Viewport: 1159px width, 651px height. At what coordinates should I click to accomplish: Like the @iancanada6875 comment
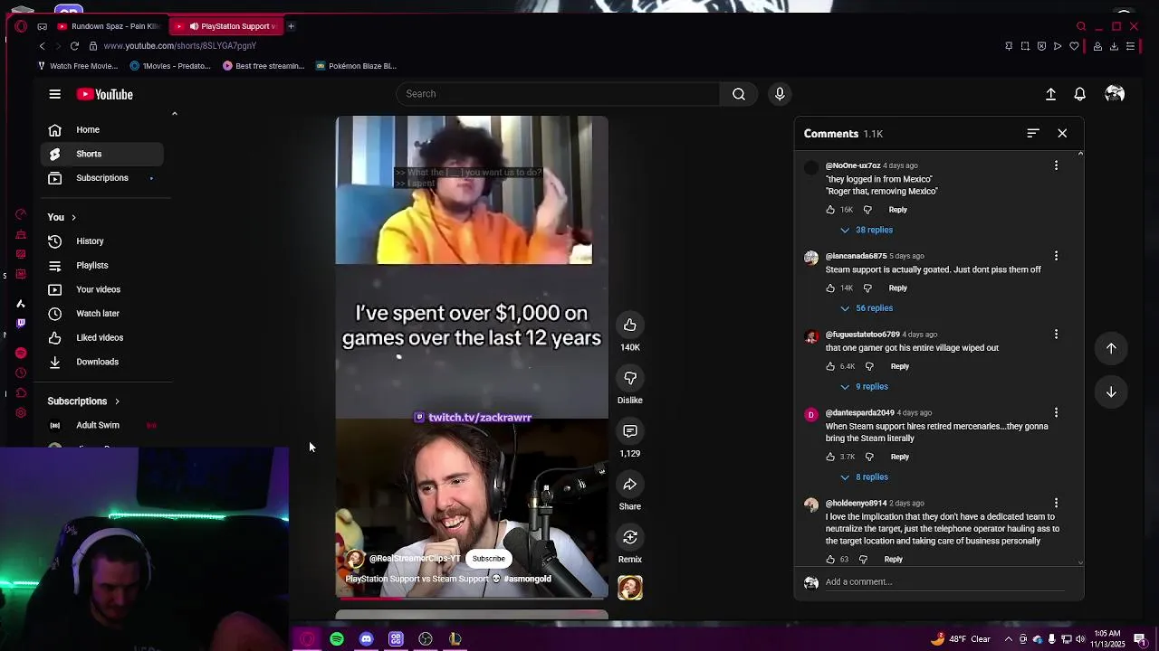(830, 288)
